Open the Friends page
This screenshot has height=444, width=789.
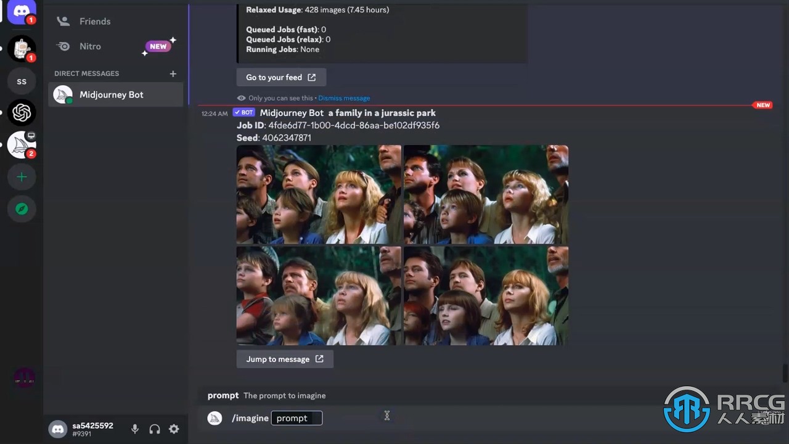[x=116, y=21]
